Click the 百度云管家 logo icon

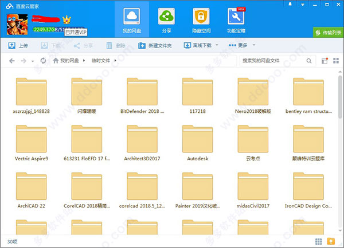[10, 6]
